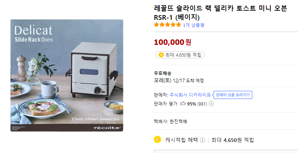298x153 pixels.
Task: Click the info icon beside seller rating (981)
Action: tap(211, 104)
